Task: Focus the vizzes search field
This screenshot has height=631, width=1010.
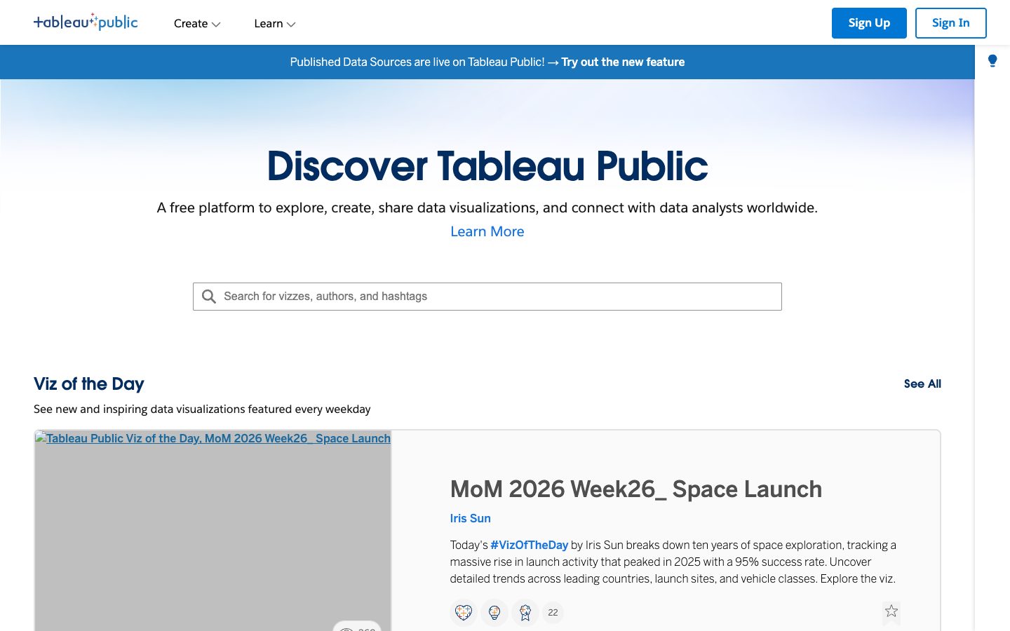Action: [x=487, y=297]
